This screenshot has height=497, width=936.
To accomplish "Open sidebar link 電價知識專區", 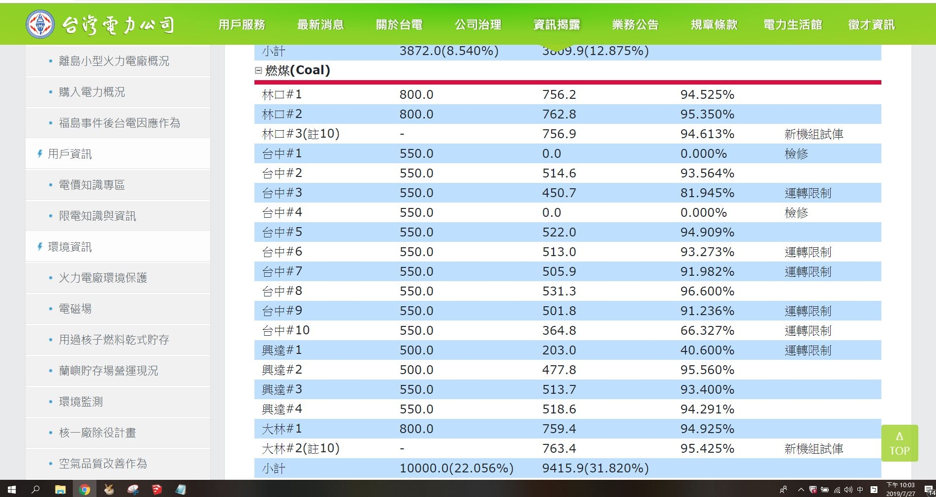I will click(92, 185).
